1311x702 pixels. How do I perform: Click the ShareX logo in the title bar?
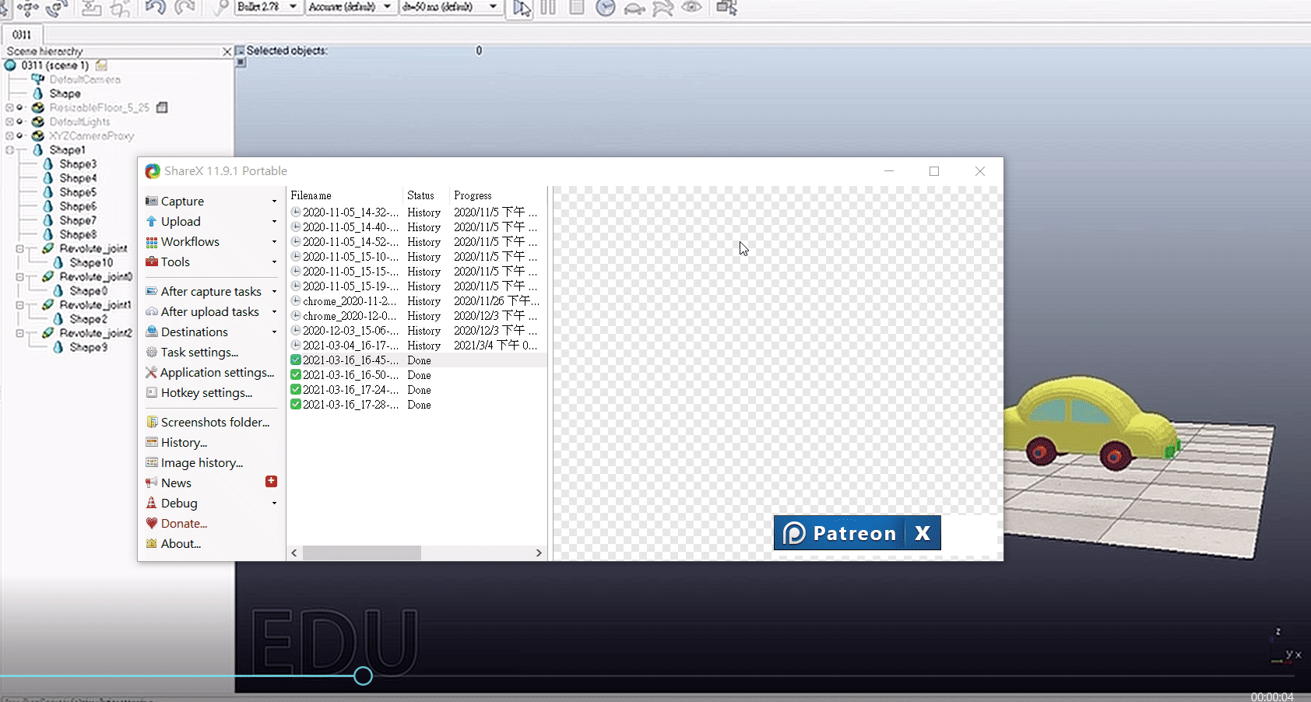[153, 171]
